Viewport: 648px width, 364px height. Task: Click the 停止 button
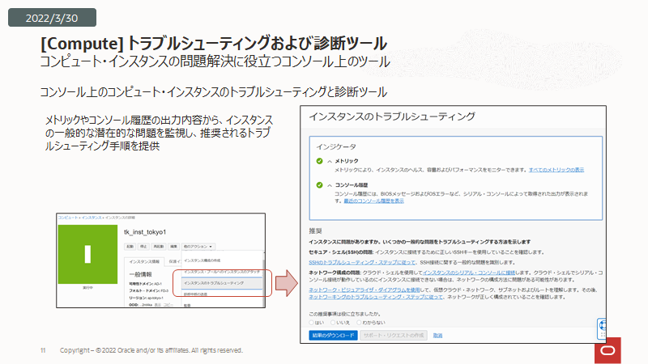[143, 247]
